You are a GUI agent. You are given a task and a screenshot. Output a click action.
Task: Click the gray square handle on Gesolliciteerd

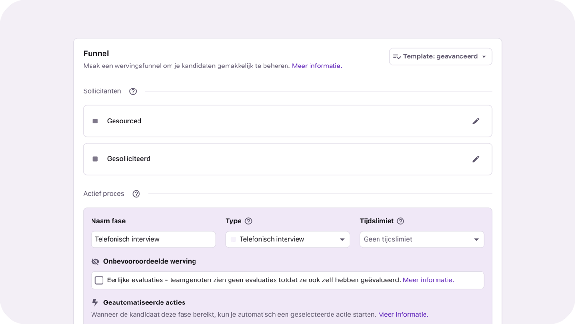coord(95,159)
